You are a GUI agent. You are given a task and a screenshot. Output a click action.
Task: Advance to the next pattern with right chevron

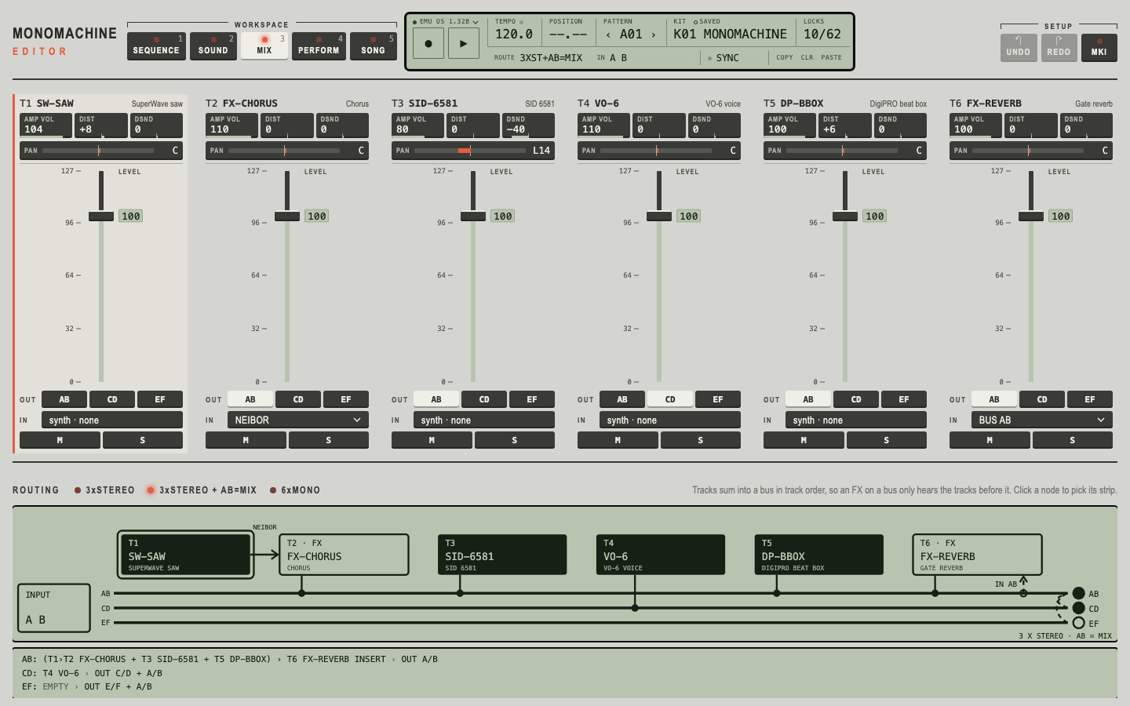pos(653,35)
